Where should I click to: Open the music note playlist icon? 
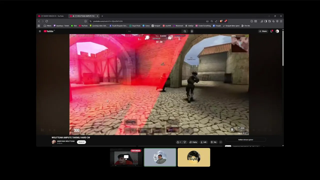point(262,21)
